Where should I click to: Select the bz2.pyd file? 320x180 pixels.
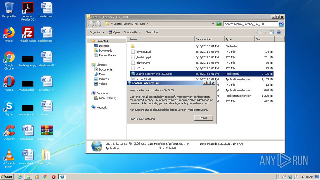point(201,68)
